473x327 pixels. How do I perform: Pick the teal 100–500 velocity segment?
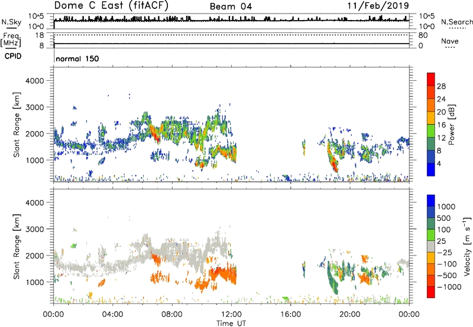[x=431, y=224]
